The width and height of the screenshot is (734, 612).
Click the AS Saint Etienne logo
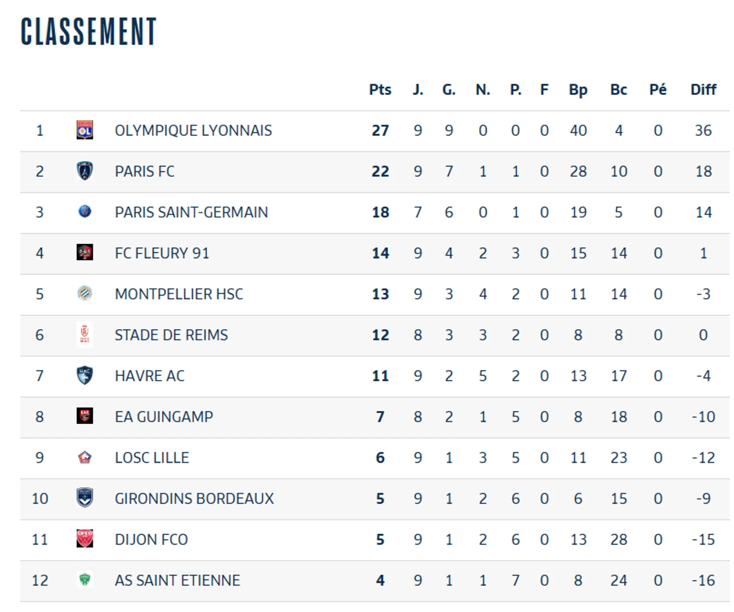coord(84,579)
